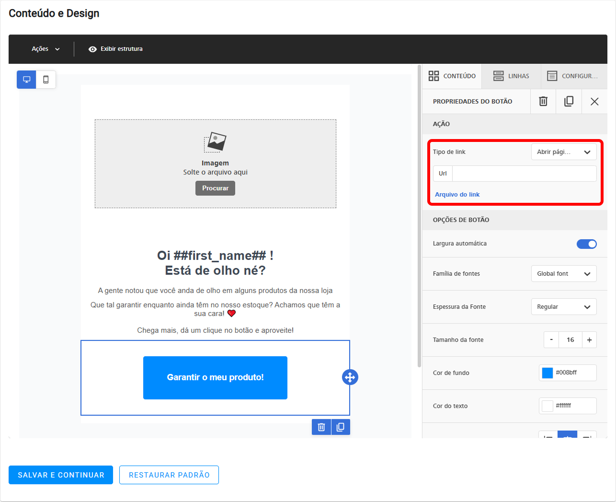The height and width of the screenshot is (502, 616).
Task: Open the Configurações tab
Action: tap(574, 76)
